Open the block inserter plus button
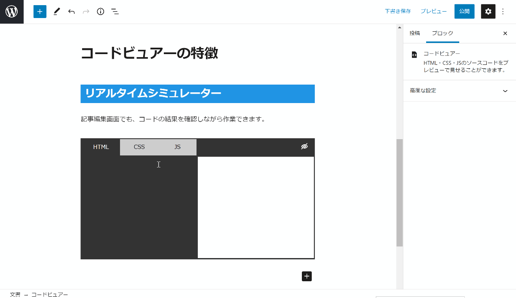The image size is (516, 298). [40, 12]
